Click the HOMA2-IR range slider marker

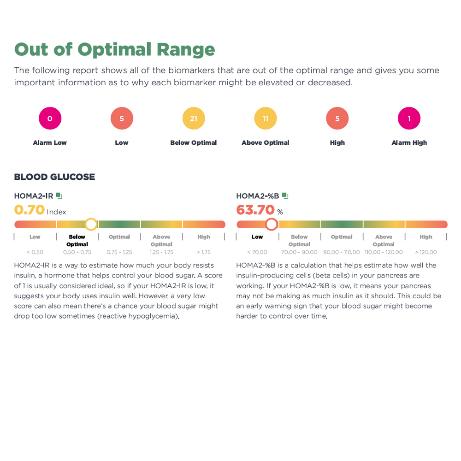(x=91, y=225)
